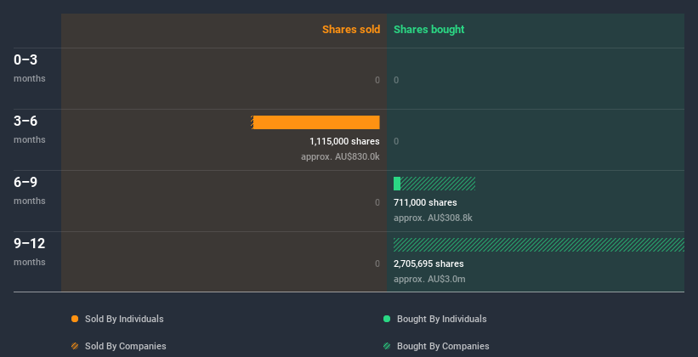Click the 9–12 months row label

click(x=30, y=252)
